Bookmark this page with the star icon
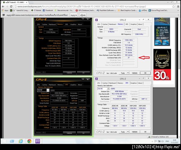Viewport: 181px width, 150px height. [173, 7]
